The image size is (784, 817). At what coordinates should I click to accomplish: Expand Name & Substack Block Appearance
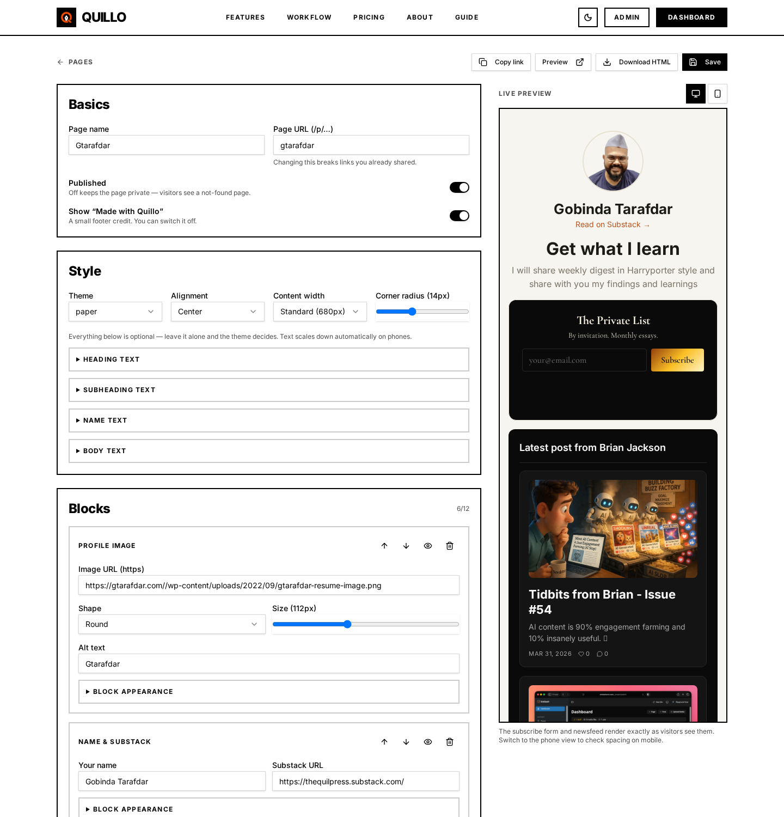coord(269,808)
